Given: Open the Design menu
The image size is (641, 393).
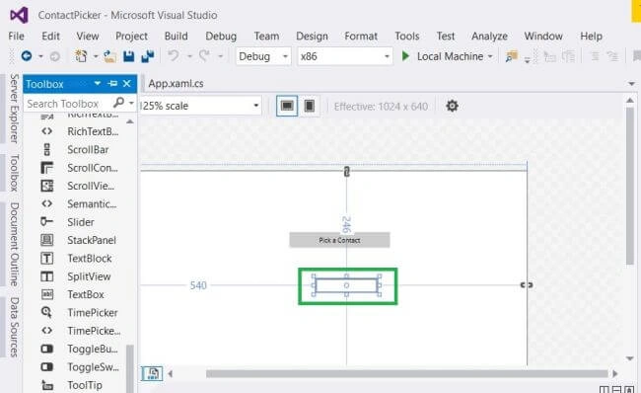Looking at the screenshot, I should click(312, 36).
